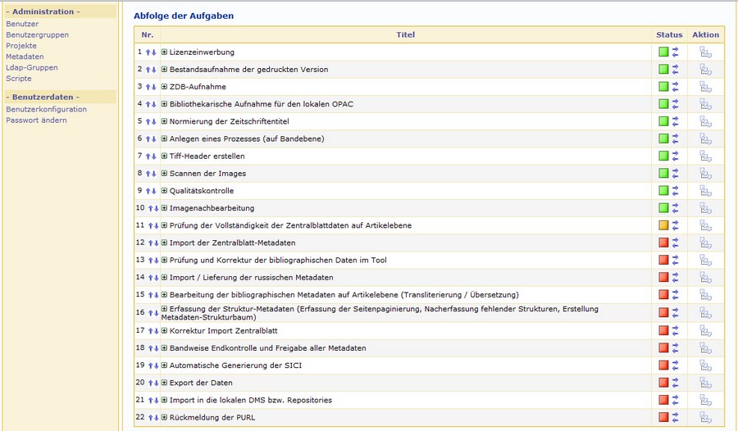This screenshot has width=738, height=431.
Task: Expand the Tiff-Header erstellen task
Action: click(164, 157)
